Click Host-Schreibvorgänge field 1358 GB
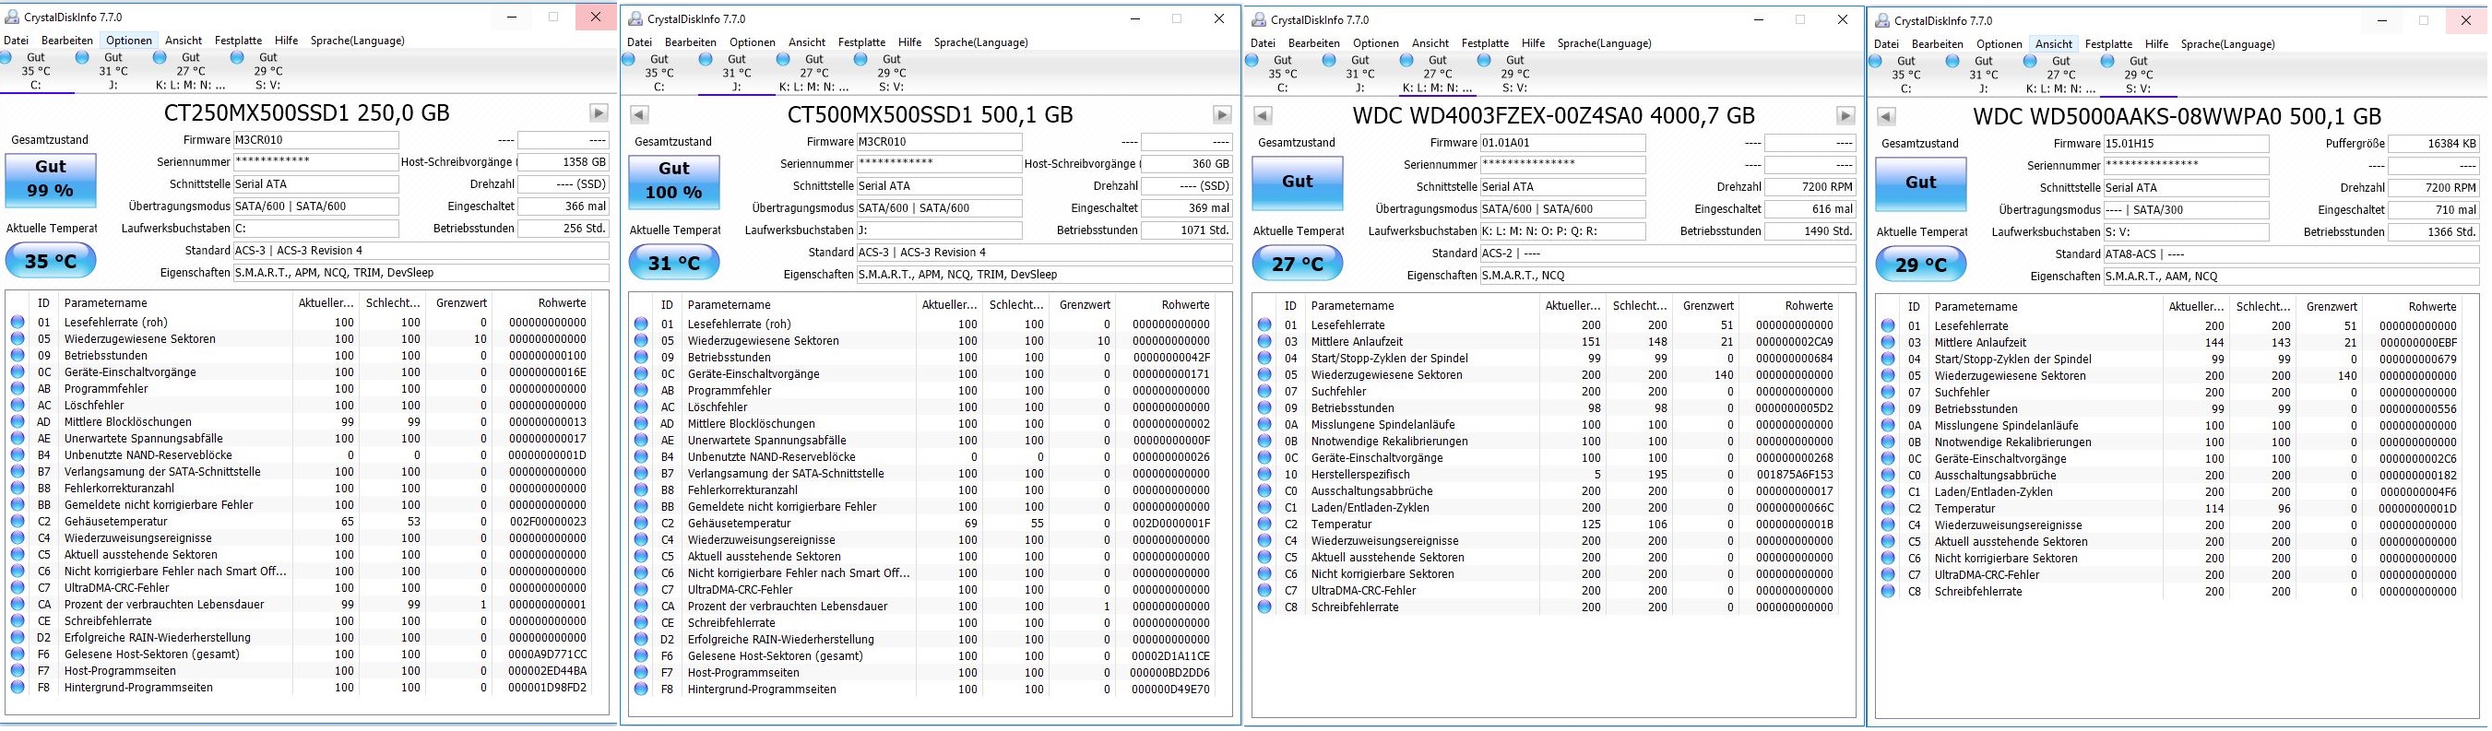 [x=563, y=162]
